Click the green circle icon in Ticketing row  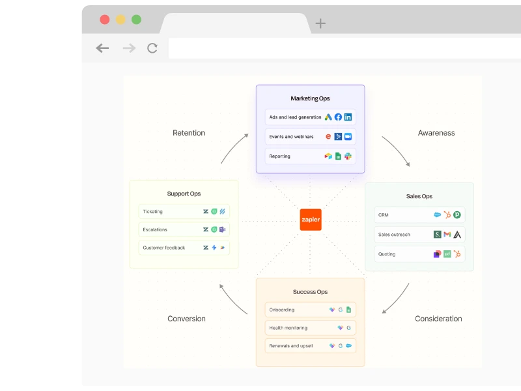[214, 211]
